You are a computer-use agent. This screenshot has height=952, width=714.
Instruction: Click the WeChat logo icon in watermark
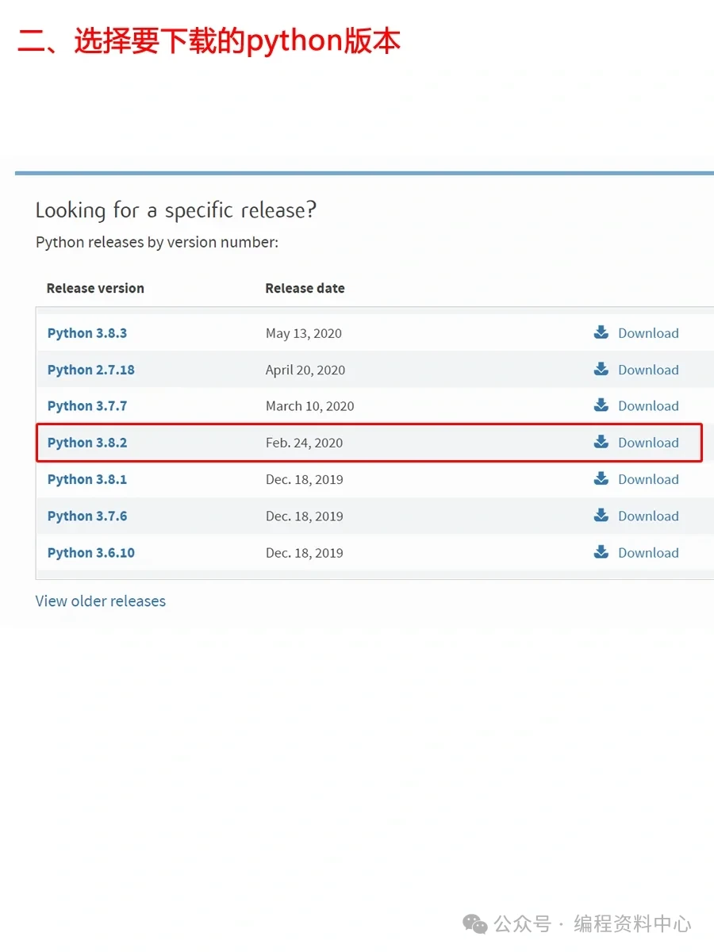(475, 923)
